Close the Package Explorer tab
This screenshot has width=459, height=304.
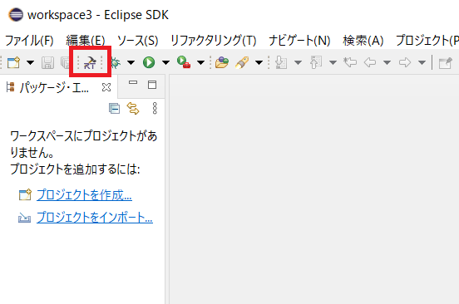(106, 87)
